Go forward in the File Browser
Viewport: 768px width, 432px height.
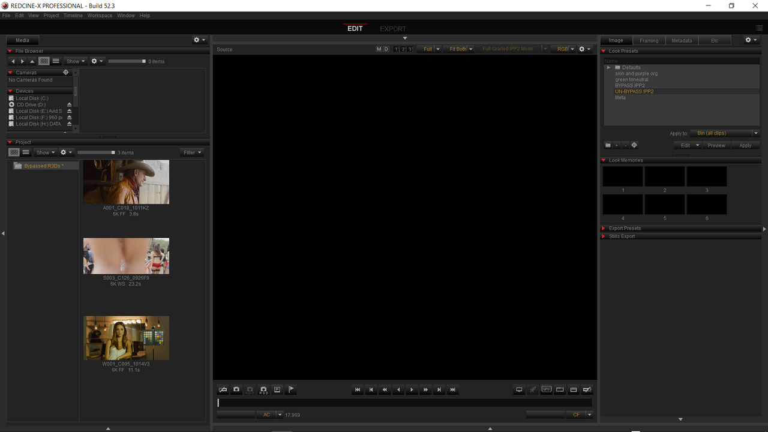[x=23, y=61]
